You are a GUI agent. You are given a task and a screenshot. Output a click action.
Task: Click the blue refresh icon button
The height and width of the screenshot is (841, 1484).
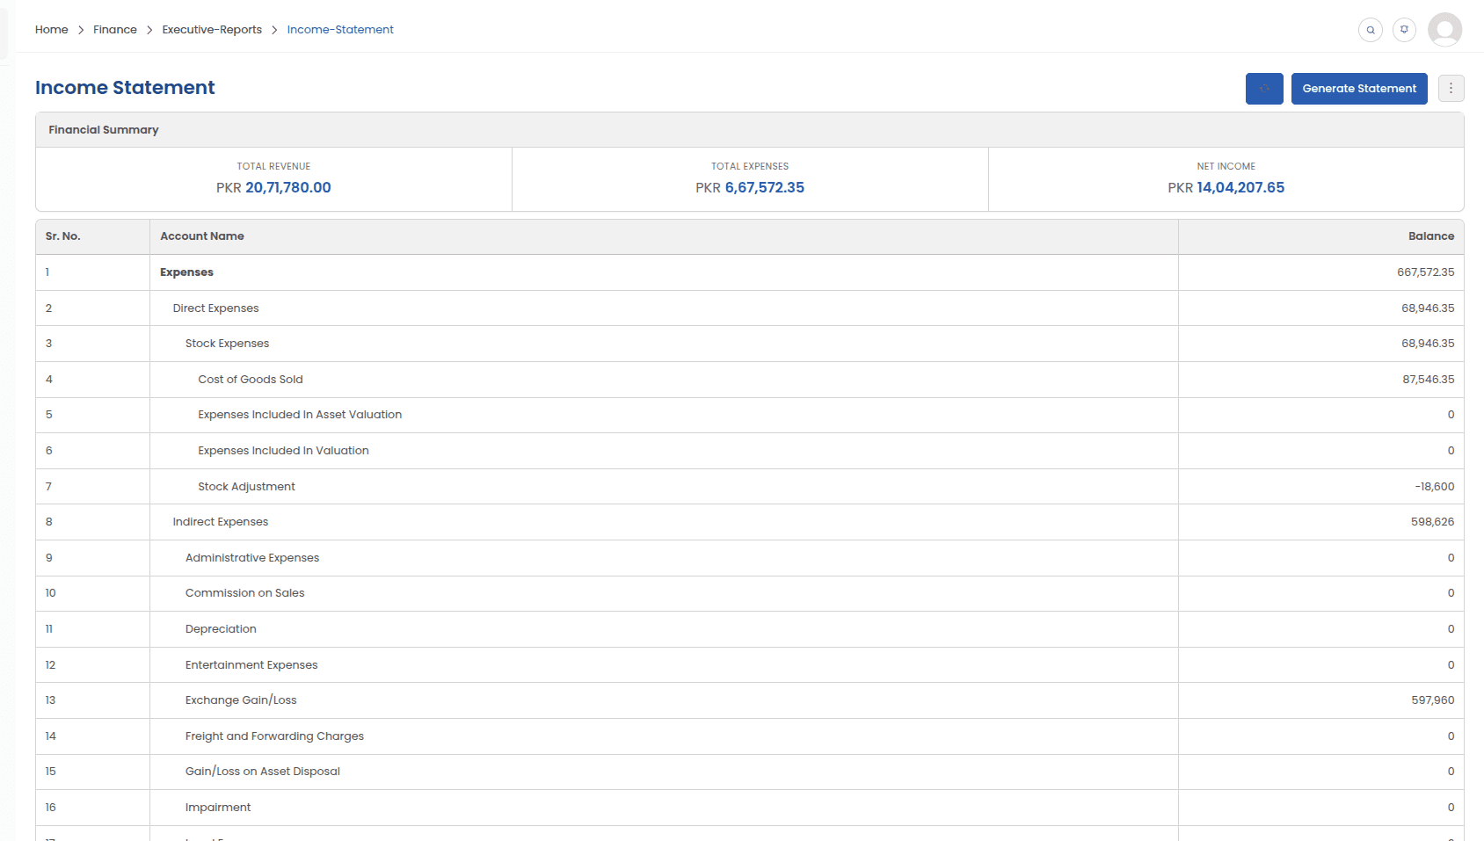pos(1264,89)
